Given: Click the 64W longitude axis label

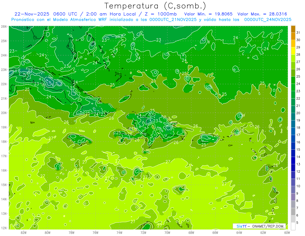Looking at the screenshot, I should click(x=239, y=232).
